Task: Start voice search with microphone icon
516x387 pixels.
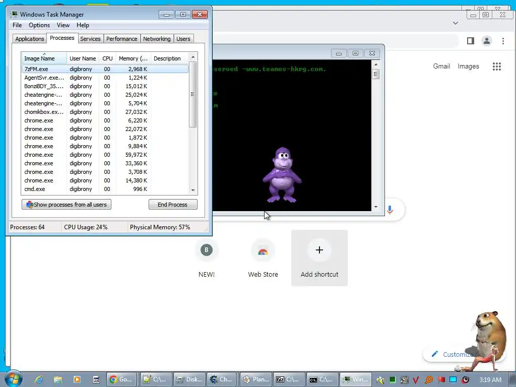Action: [x=390, y=210]
